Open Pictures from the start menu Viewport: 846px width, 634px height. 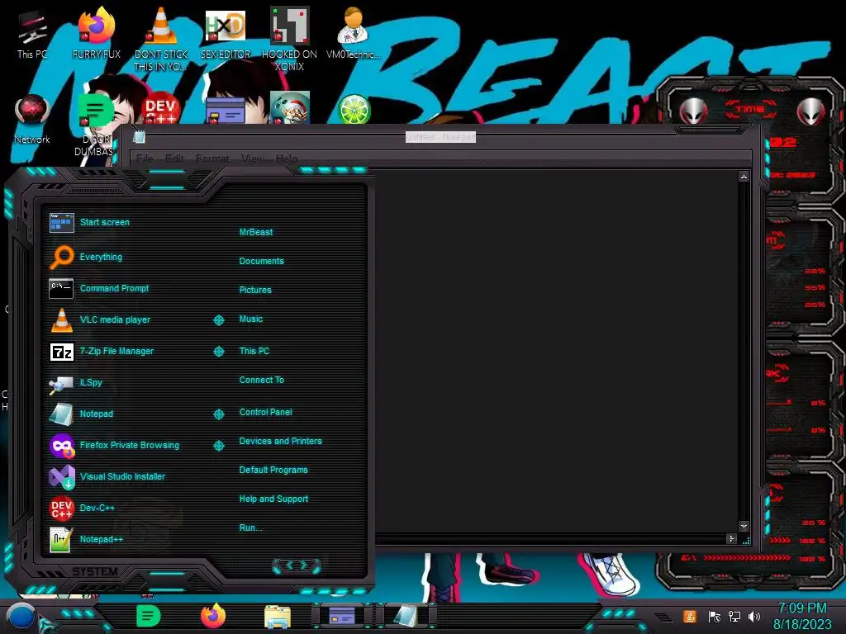[255, 290]
